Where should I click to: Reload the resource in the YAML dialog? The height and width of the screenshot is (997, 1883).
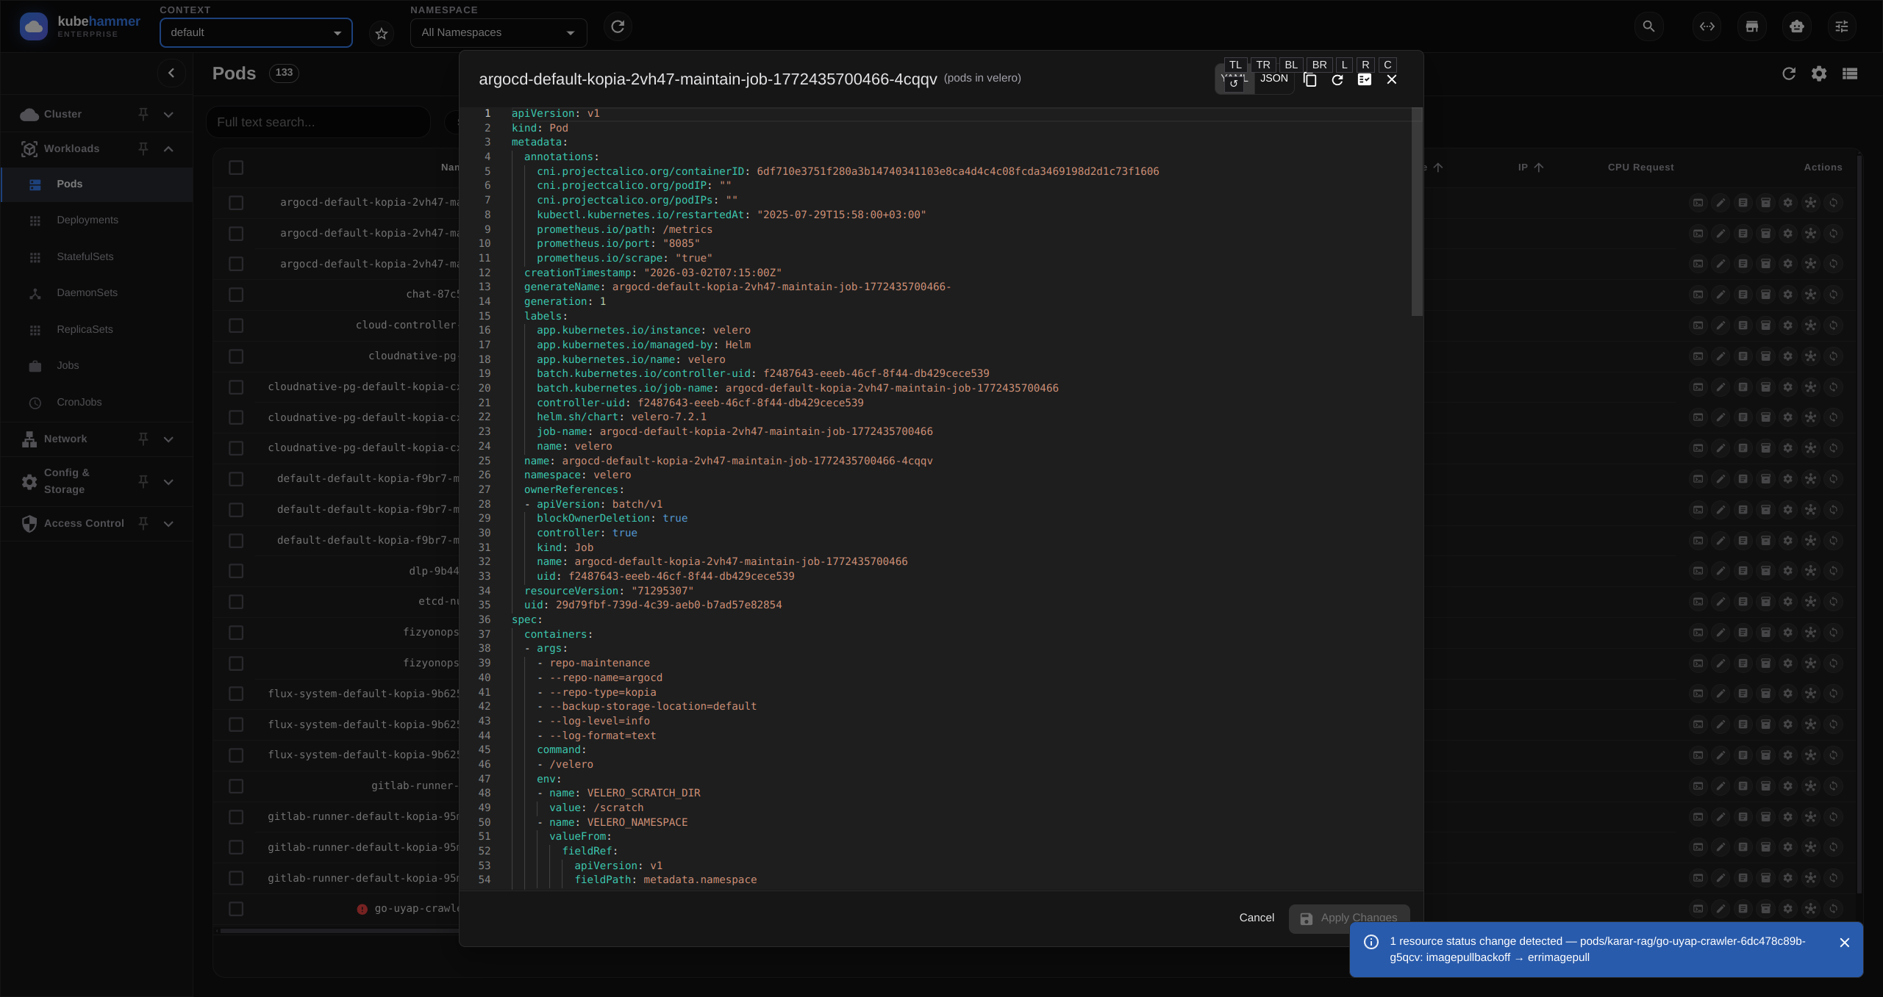click(1337, 79)
